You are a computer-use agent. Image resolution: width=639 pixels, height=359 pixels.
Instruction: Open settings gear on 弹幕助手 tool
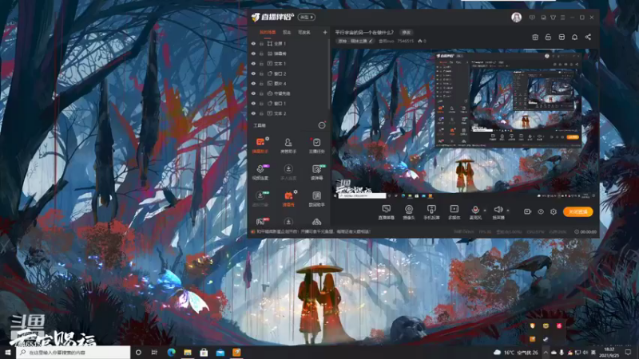tap(268, 139)
